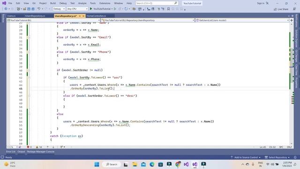The width and height of the screenshot is (300, 169).
Task: Click the taskbar Search box
Action: click(x=112, y=164)
